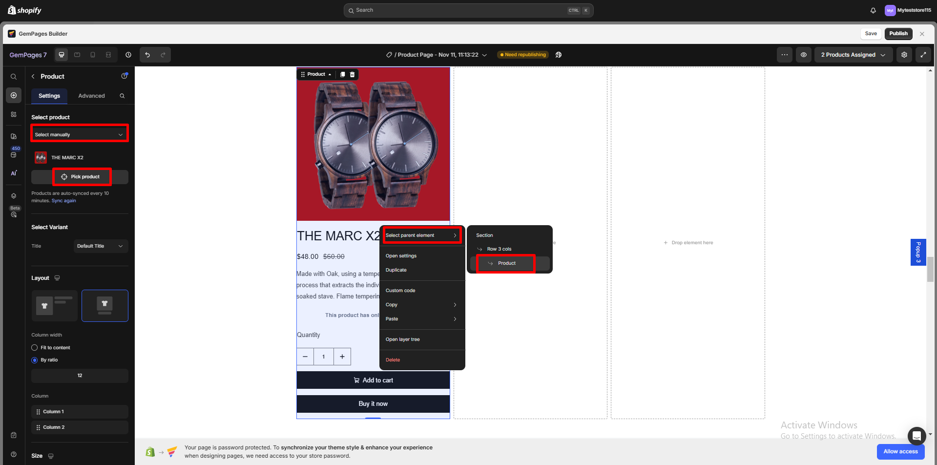
Task: Switch to the Advanced tab
Action: click(x=91, y=96)
